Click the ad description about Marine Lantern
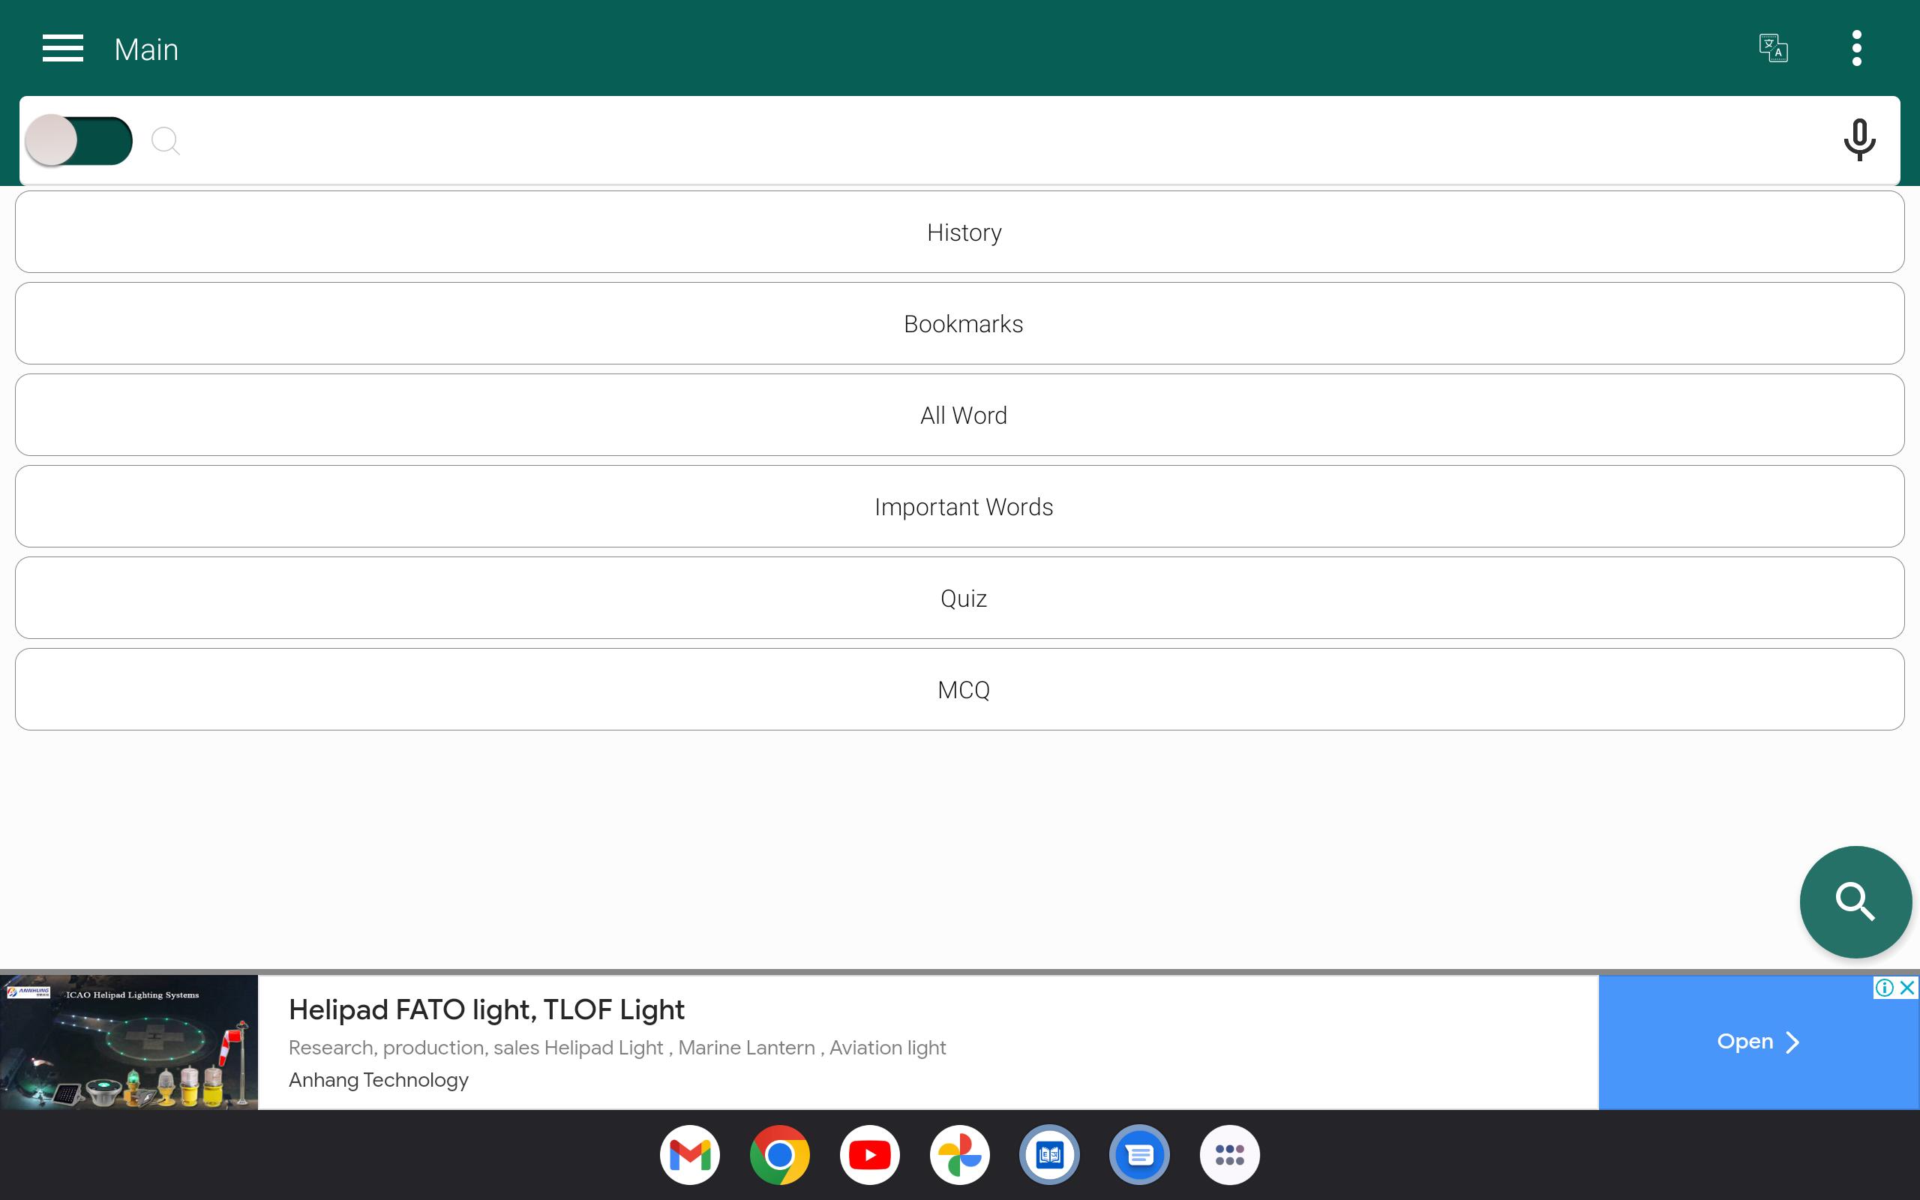The width and height of the screenshot is (1920, 1200). tap(617, 1048)
